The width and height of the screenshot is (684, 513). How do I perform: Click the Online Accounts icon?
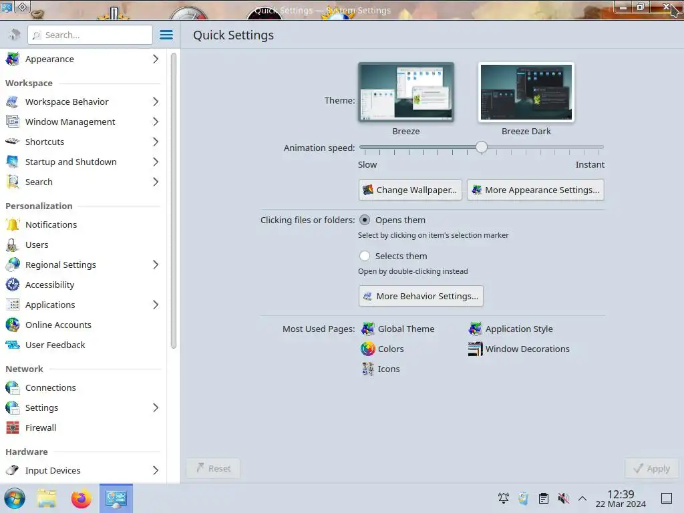pos(13,325)
